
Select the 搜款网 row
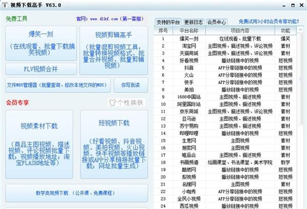pos(225,148)
